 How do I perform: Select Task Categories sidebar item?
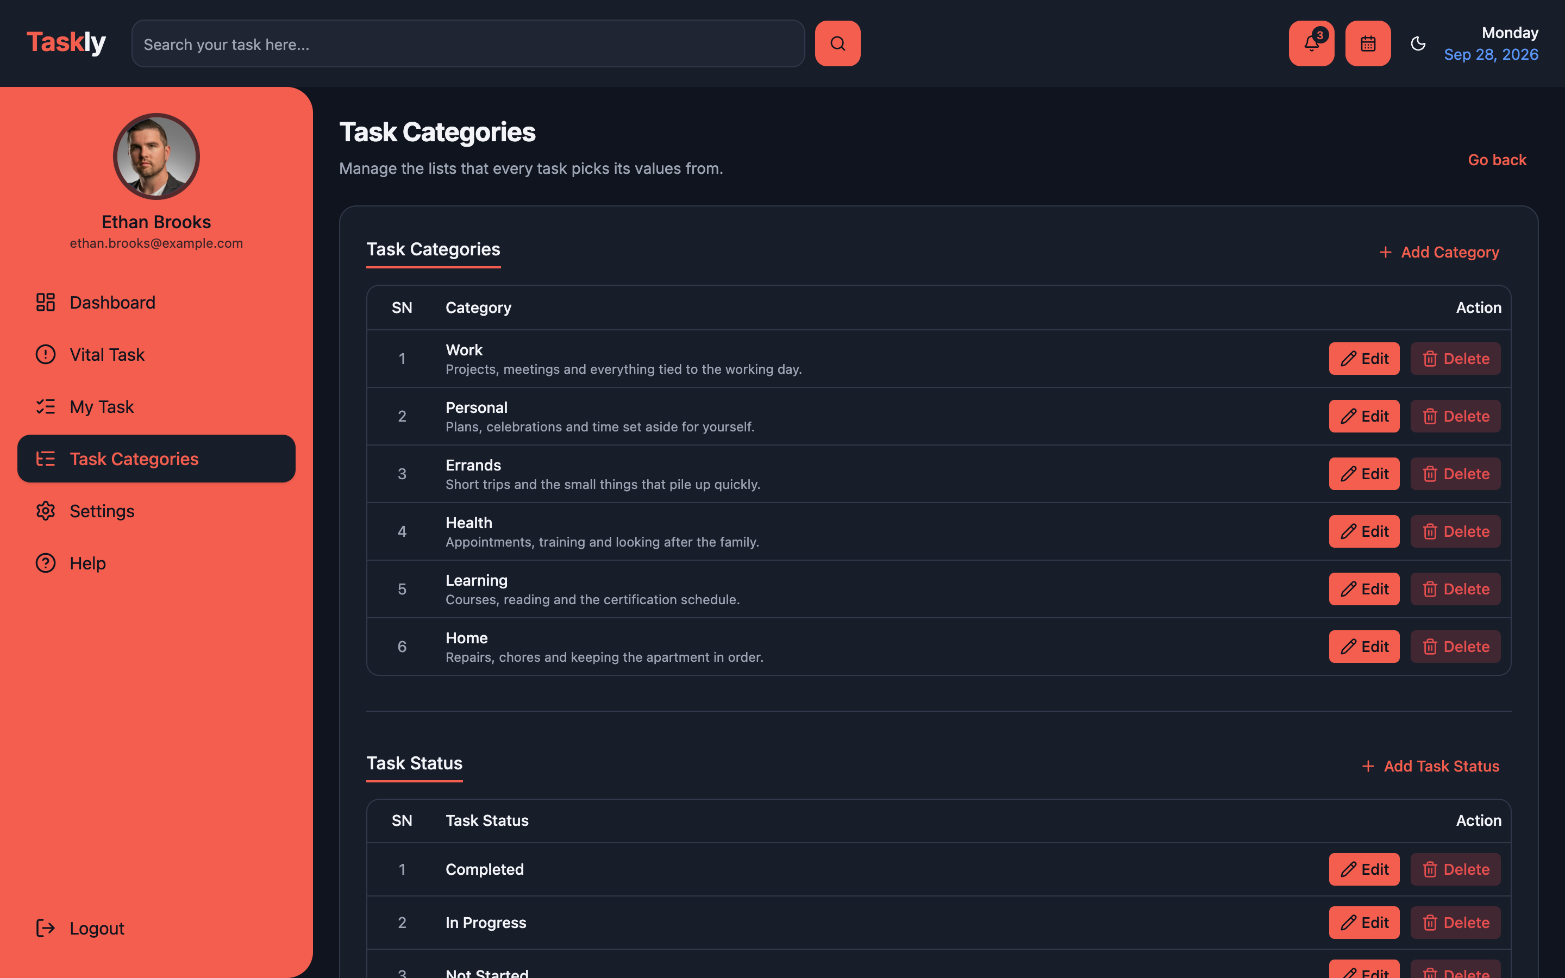point(156,459)
